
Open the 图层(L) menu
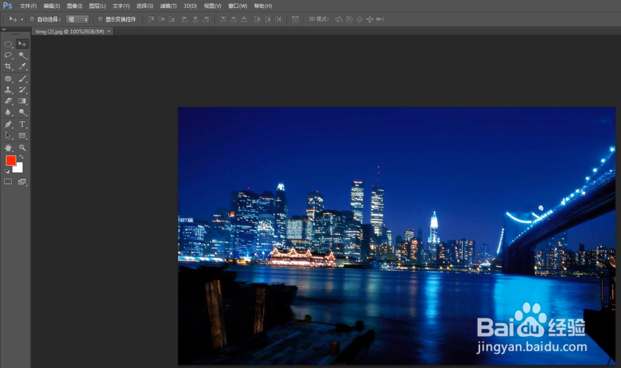coord(97,6)
